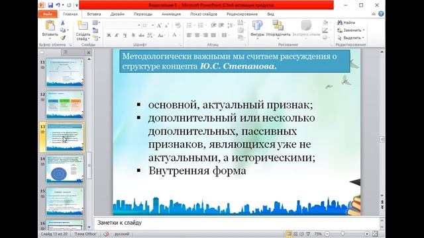The height and width of the screenshot is (238, 424).
Task: Click the Save icon in quick access toolbar
Action: pyautogui.click(x=50, y=5)
